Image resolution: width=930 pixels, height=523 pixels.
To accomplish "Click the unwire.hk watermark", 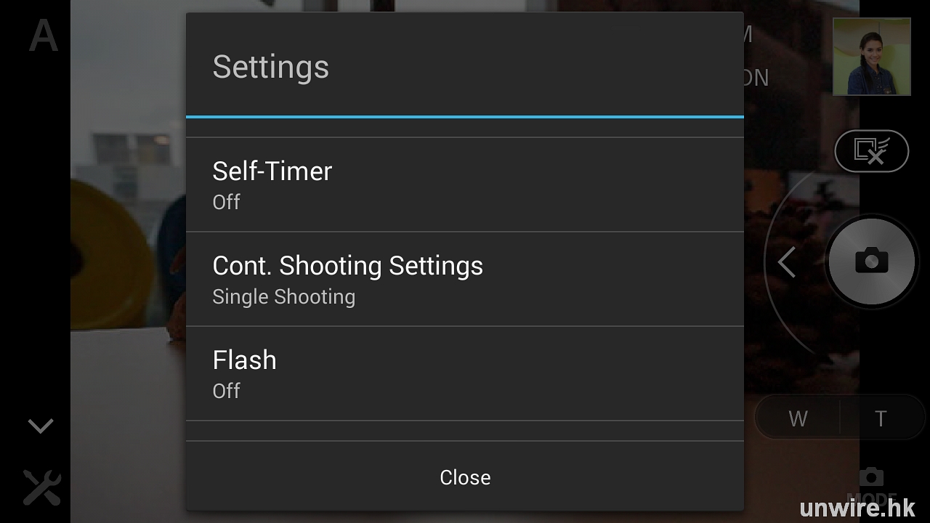I will click(857, 508).
